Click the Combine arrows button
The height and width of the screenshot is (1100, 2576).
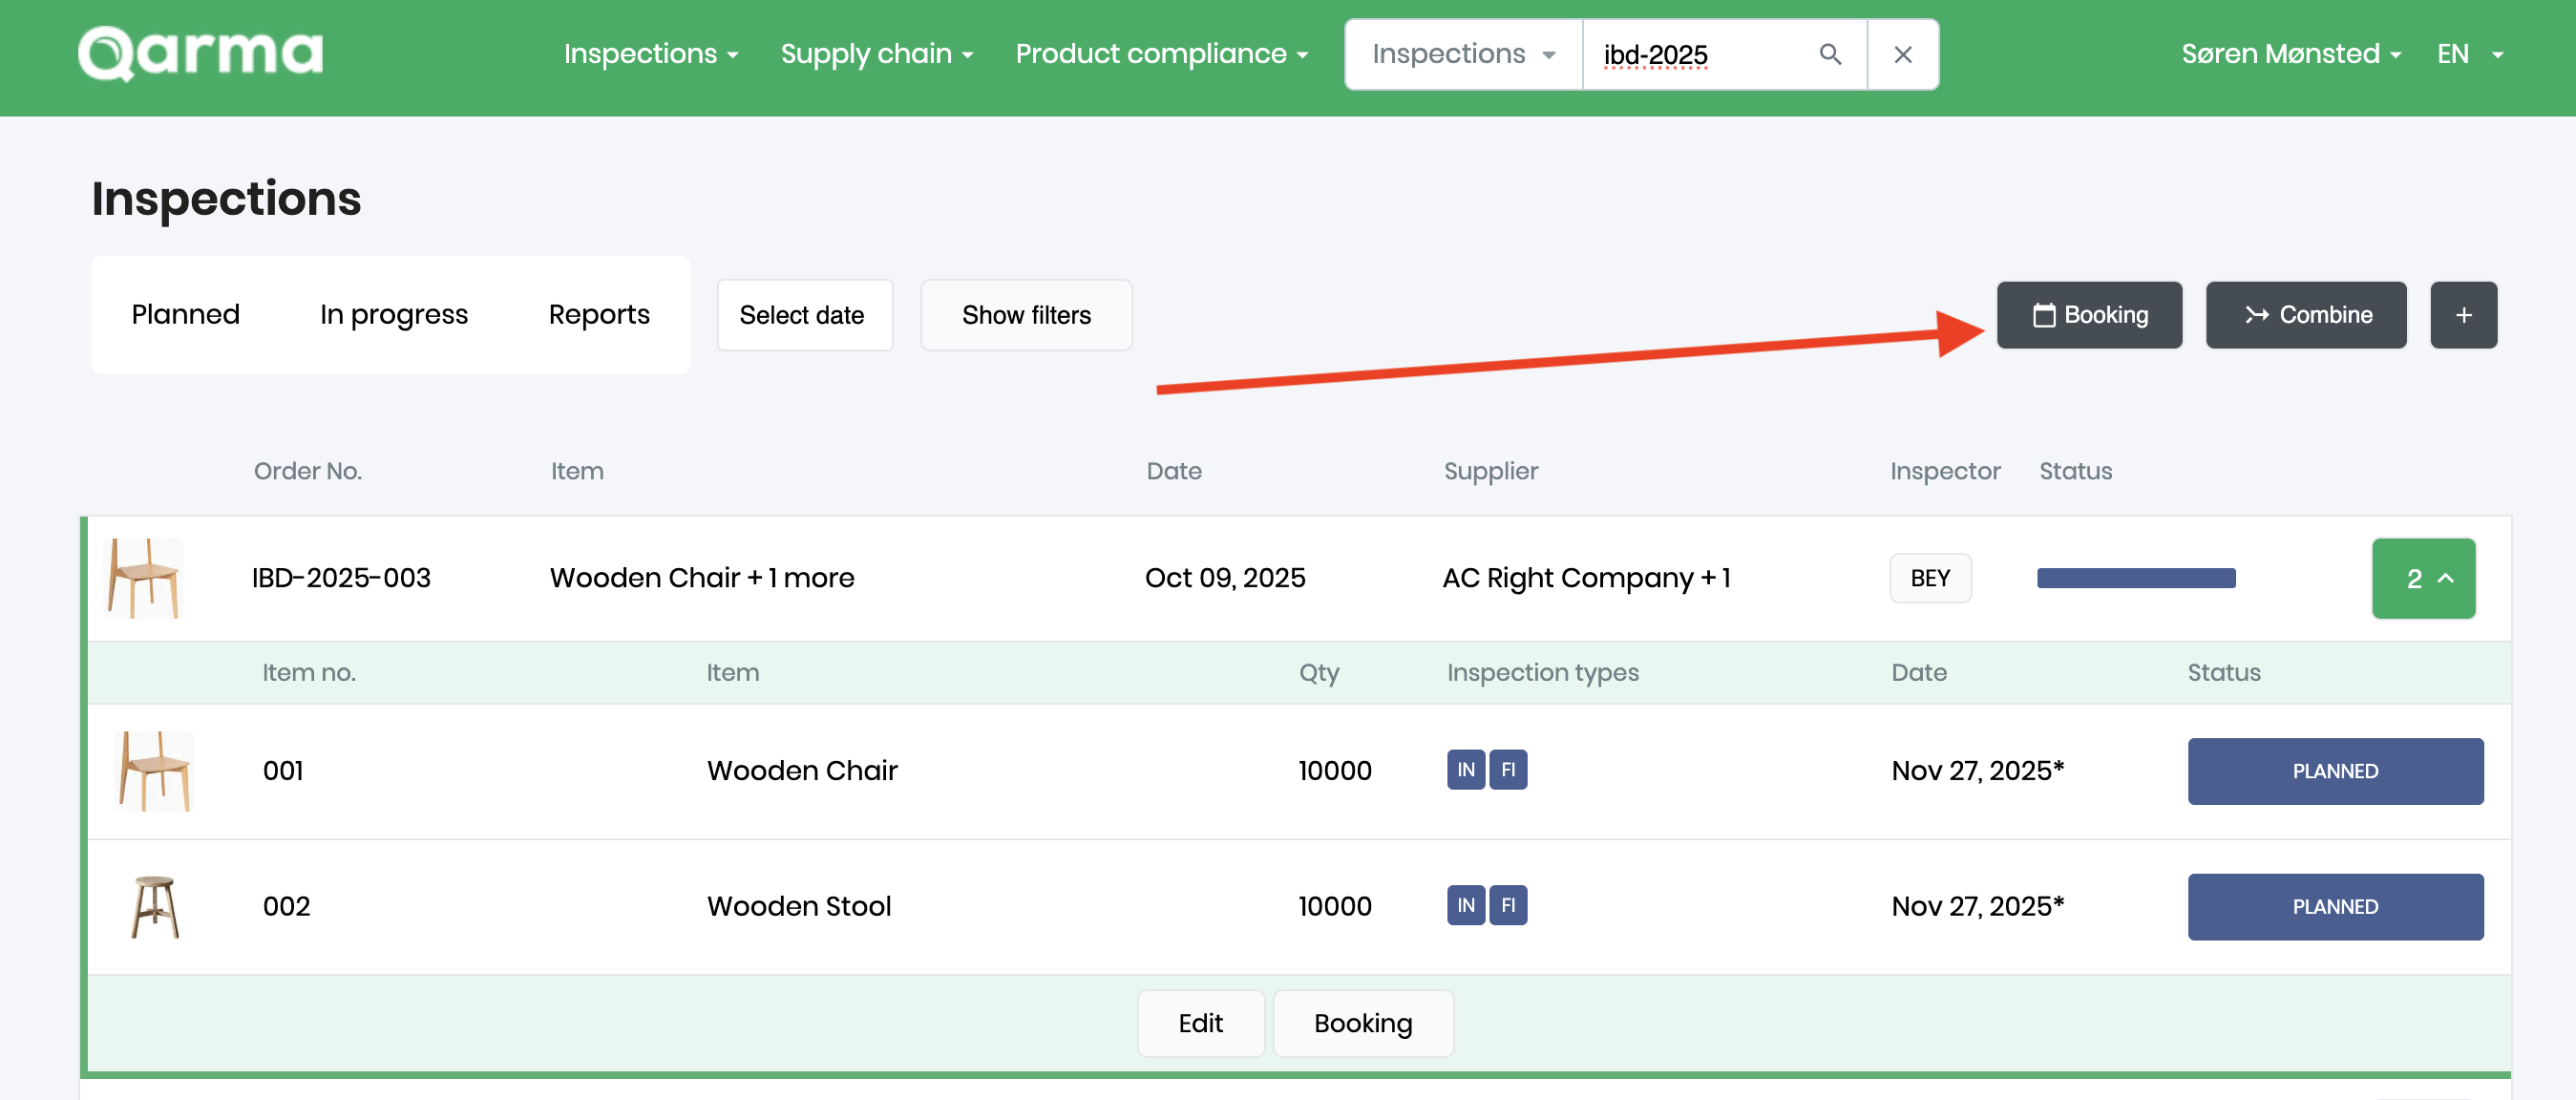point(2306,315)
